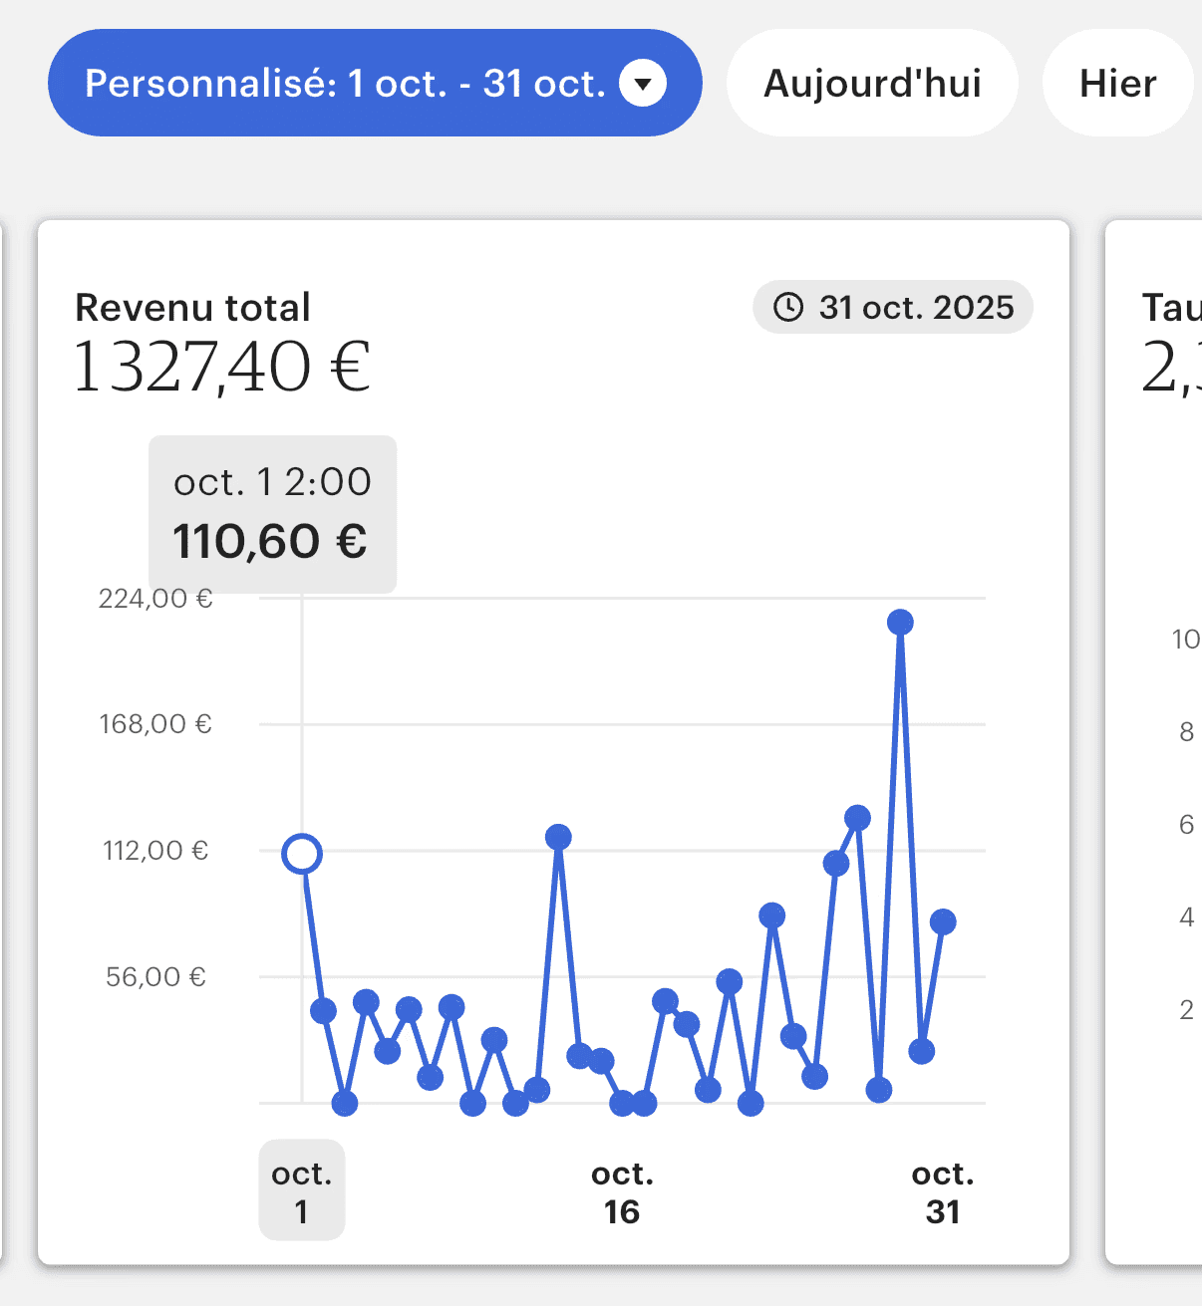Click the highlighted oct. 1 data point

pyautogui.click(x=302, y=854)
